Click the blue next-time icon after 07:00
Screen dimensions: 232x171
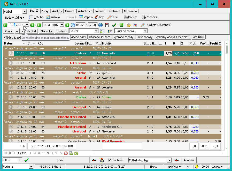(x=100, y=25)
